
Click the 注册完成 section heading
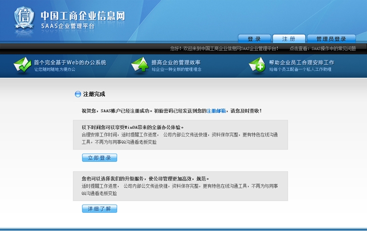coord(94,94)
